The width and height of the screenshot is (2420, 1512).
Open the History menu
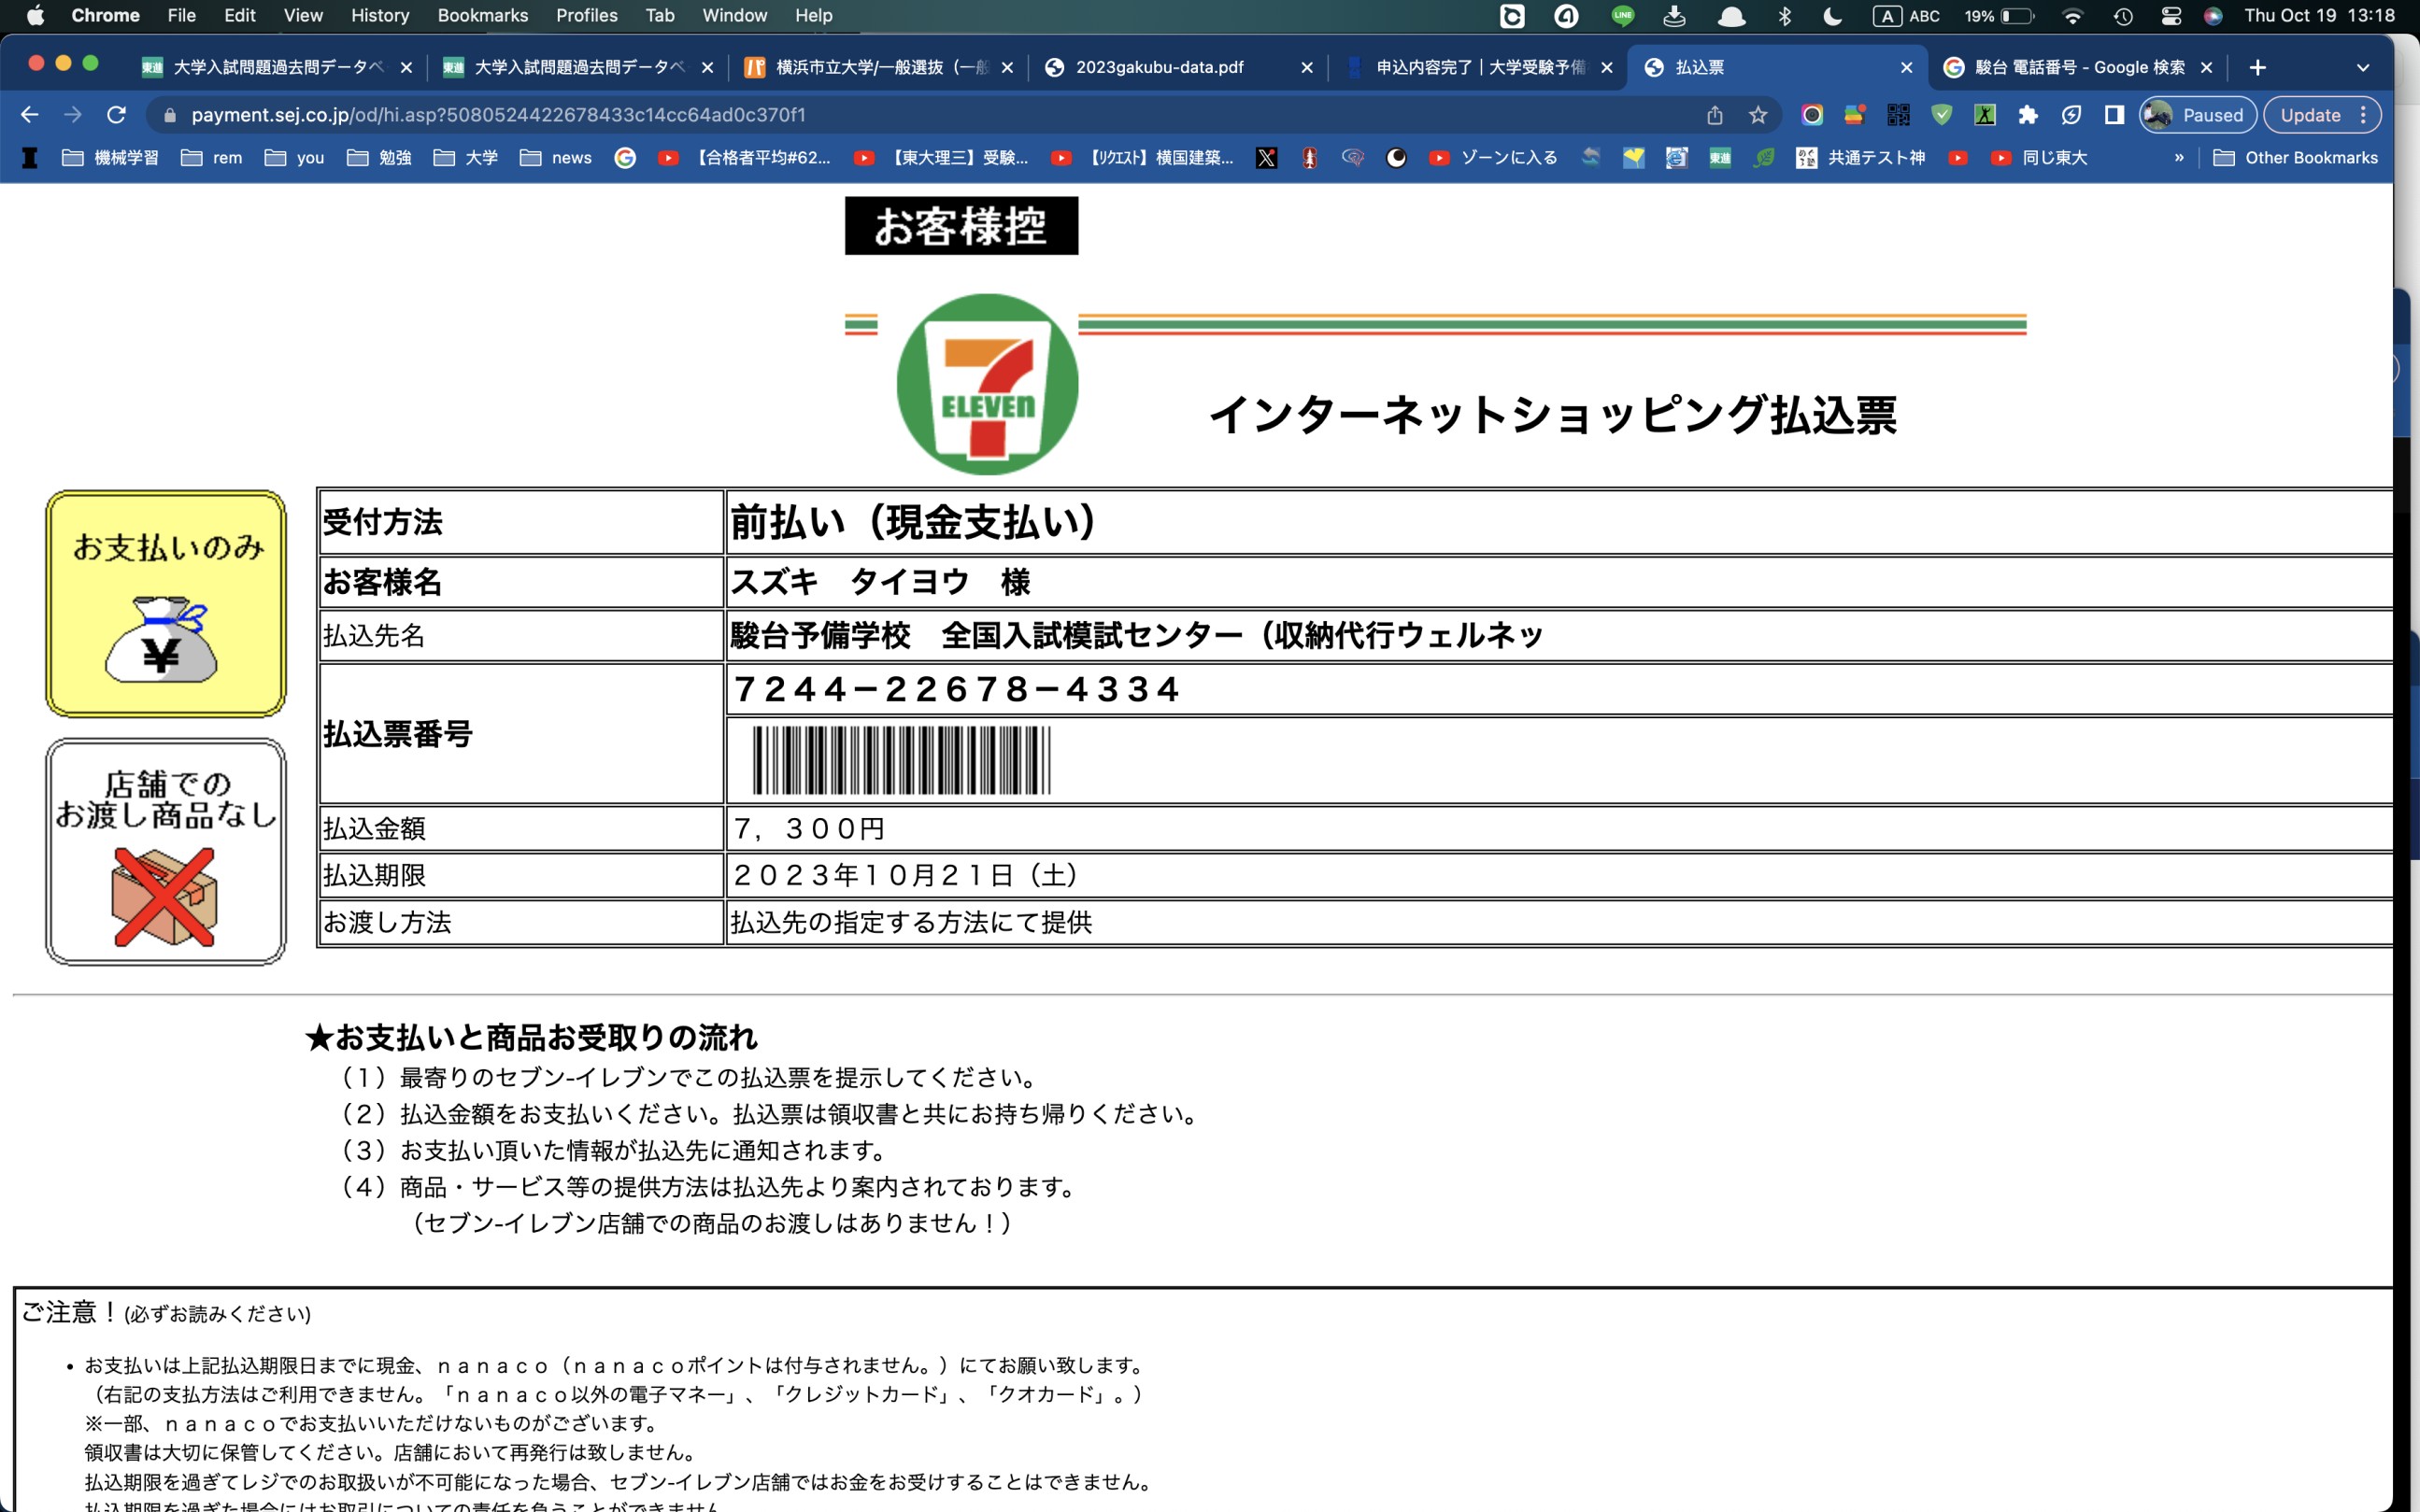[x=380, y=15]
